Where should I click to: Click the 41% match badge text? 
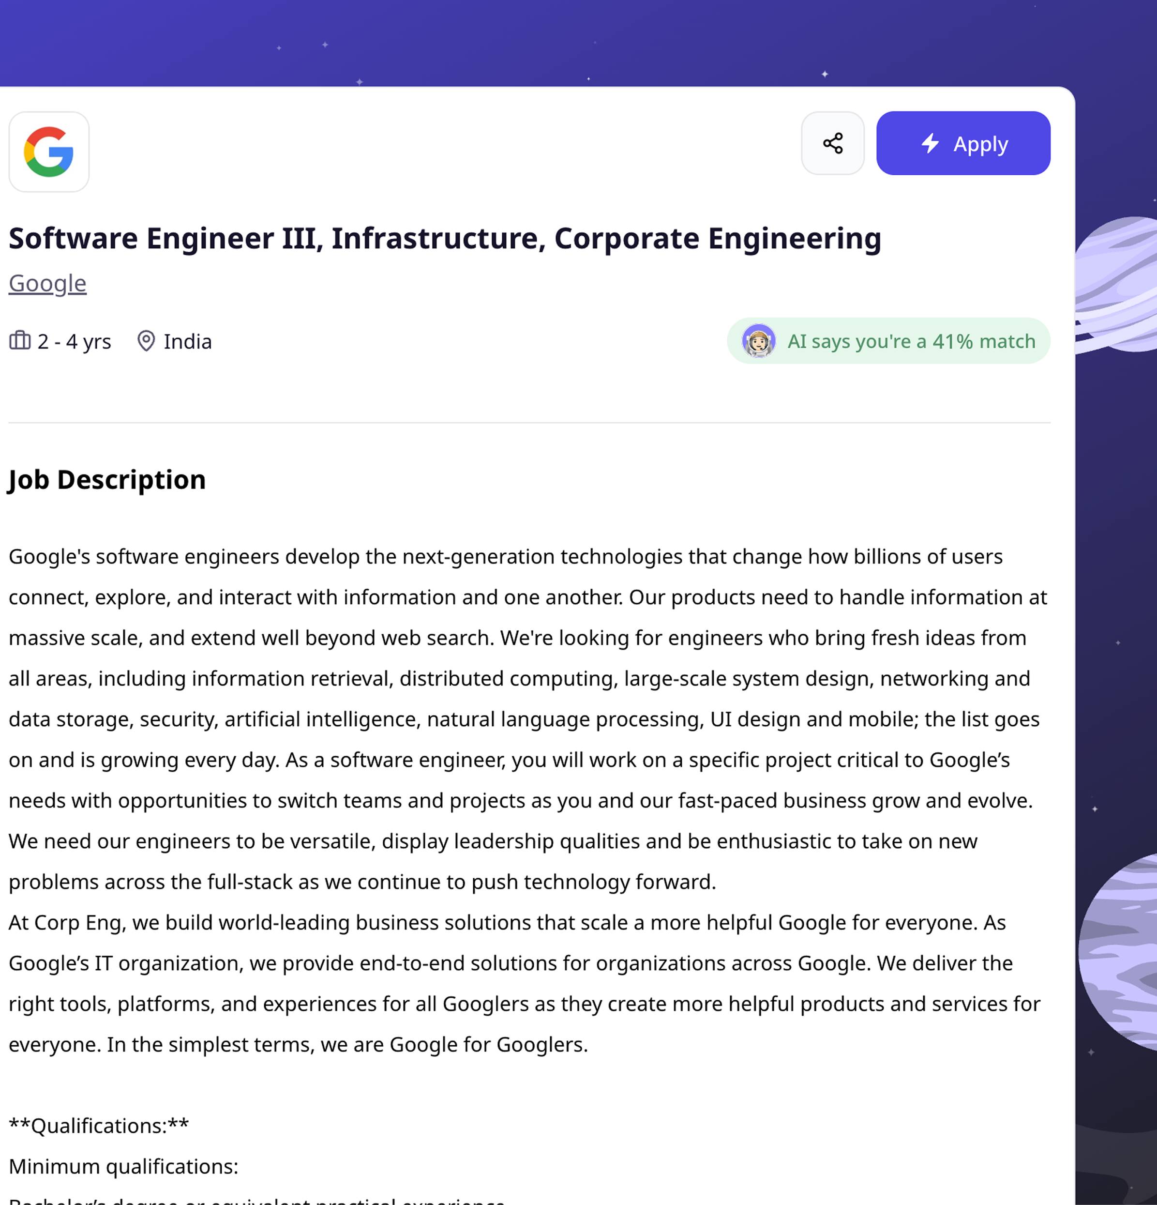pos(911,341)
